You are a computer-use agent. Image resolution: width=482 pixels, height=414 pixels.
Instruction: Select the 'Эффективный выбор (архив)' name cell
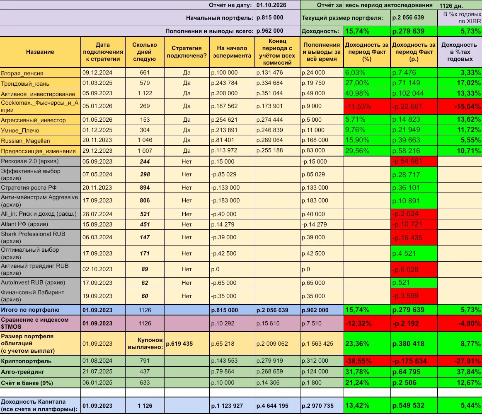coord(40,174)
